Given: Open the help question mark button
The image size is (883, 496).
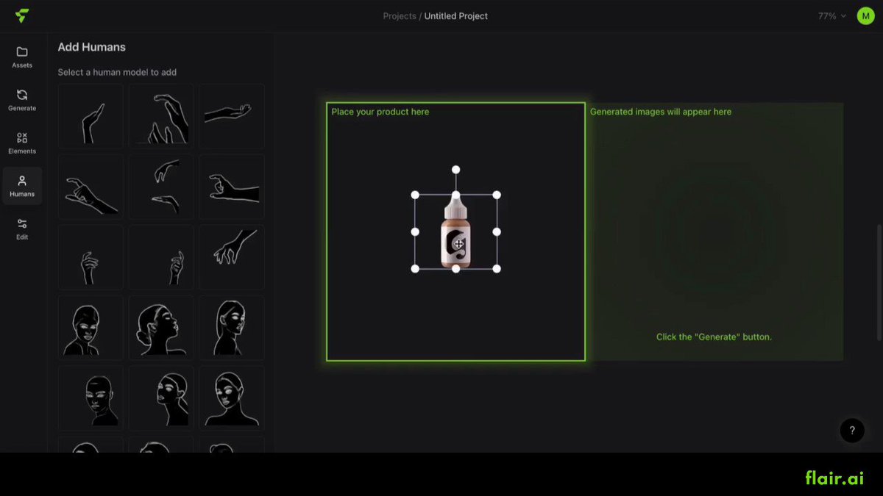Looking at the screenshot, I should pyautogui.click(x=852, y=431).
